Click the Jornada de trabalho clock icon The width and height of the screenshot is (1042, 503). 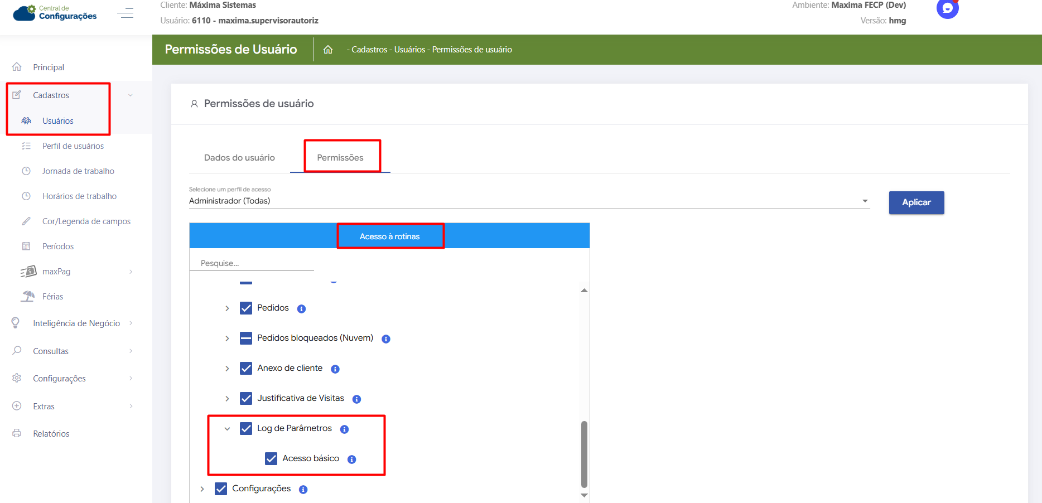[x=26, y=171]
